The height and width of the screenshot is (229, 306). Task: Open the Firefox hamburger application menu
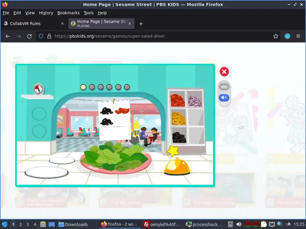(x=298, y=36)
